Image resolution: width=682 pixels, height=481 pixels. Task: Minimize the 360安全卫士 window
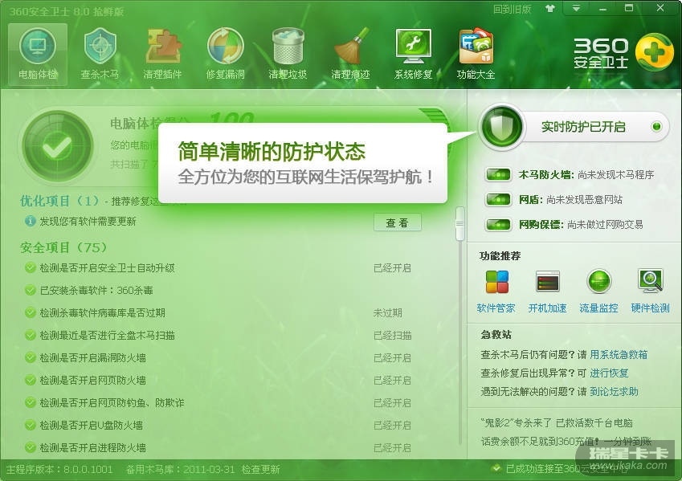tap(602, 8)
